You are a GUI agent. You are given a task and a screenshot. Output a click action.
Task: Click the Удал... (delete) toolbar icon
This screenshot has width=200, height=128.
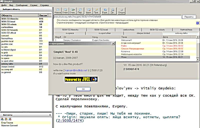89,11
